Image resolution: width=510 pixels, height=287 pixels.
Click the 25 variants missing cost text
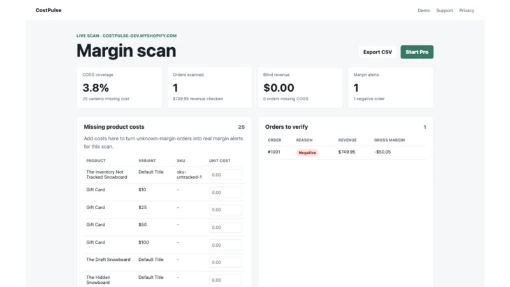pyautogui.click(x=106, y=99)
